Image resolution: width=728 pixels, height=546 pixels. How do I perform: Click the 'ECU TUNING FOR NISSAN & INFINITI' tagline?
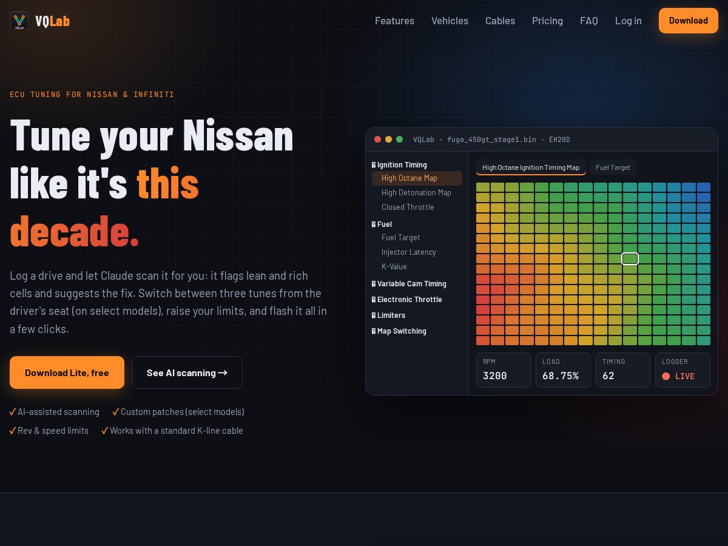tap(92, 95)
